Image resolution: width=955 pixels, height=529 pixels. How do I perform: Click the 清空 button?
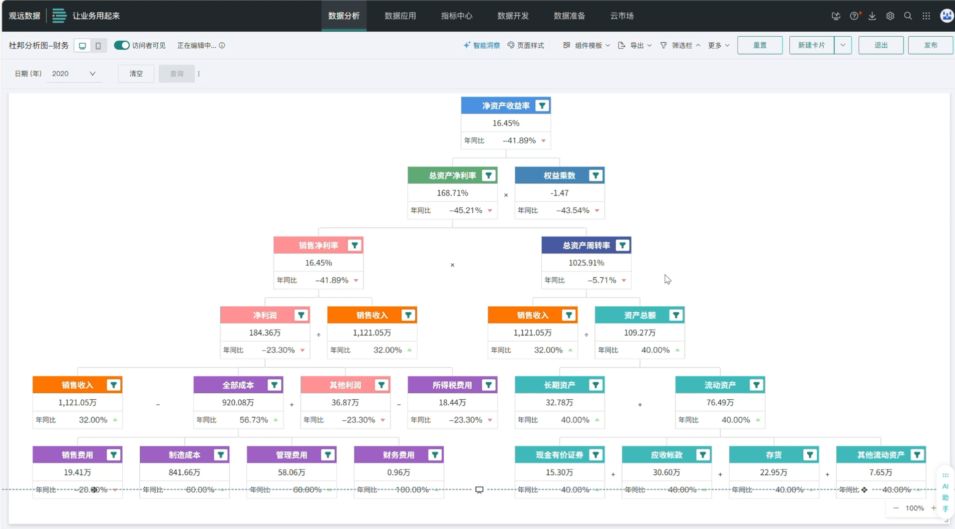pos(136,74)
